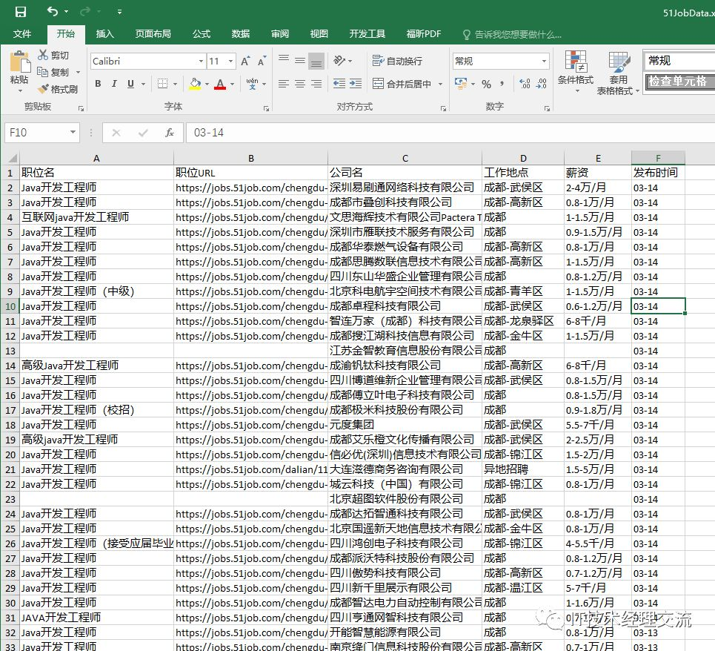
Task: Select 检查单元格 cell style
Action: pyautogui.click(x=680, y=82)
